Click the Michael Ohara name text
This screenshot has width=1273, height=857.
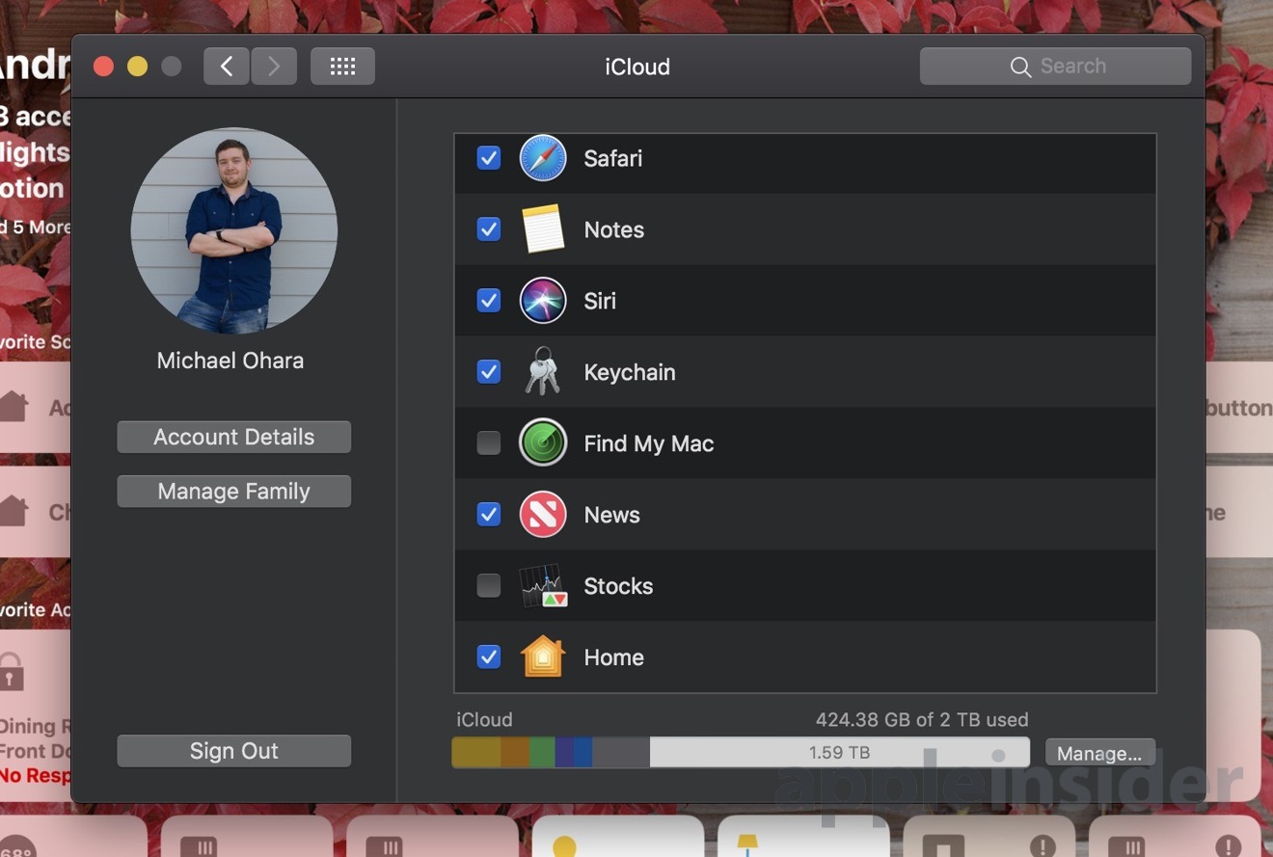click(230, 361)
